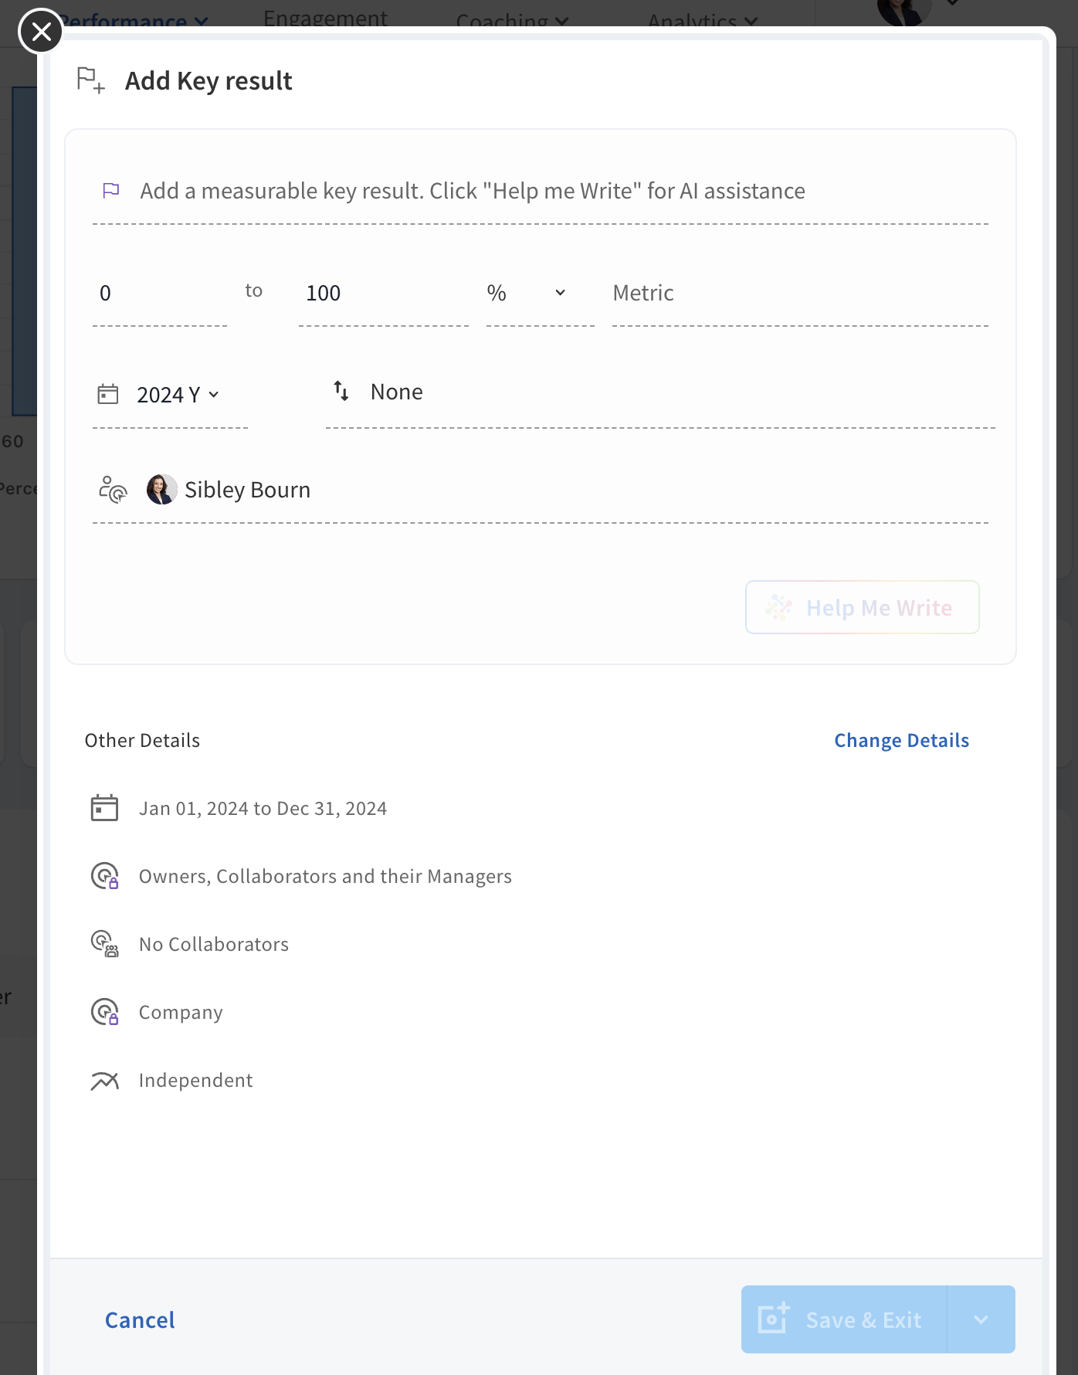Click the No Collaborators text
The height and width of the screenshot is (1375, 1078).
pyautogui.click(x=214, y=944)
